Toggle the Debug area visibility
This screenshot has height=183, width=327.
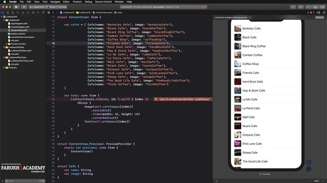coord(316,7)
